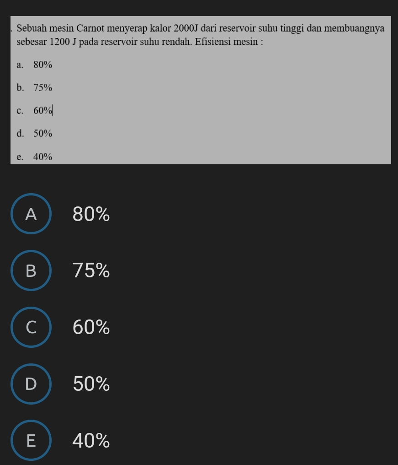Click the large 80% answer text
The image size is (398, 465).
point(91,214)
